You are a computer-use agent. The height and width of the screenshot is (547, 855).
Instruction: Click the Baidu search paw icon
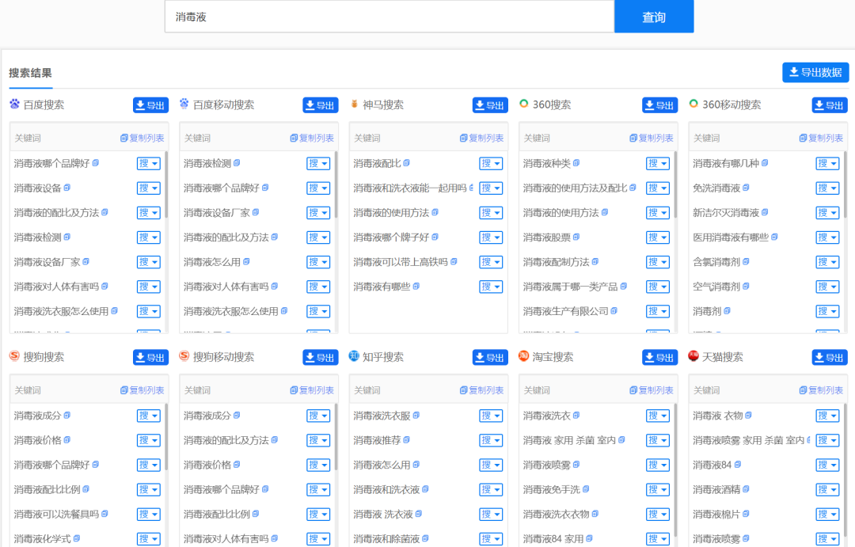click(x=15, y=104)
